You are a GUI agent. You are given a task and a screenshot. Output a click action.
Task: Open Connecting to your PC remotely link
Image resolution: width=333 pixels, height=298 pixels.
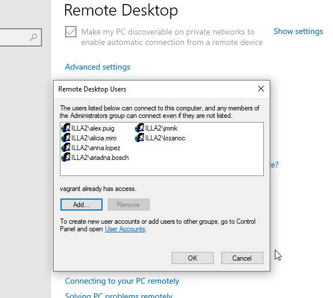pyautogui.click(x=122, y=281)
